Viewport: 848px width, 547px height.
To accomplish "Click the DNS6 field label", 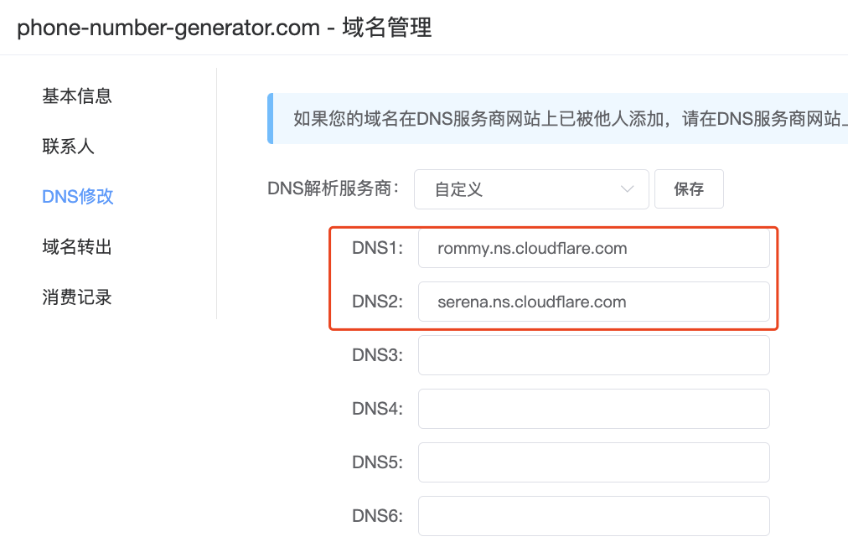I will (x=378, y=516).
